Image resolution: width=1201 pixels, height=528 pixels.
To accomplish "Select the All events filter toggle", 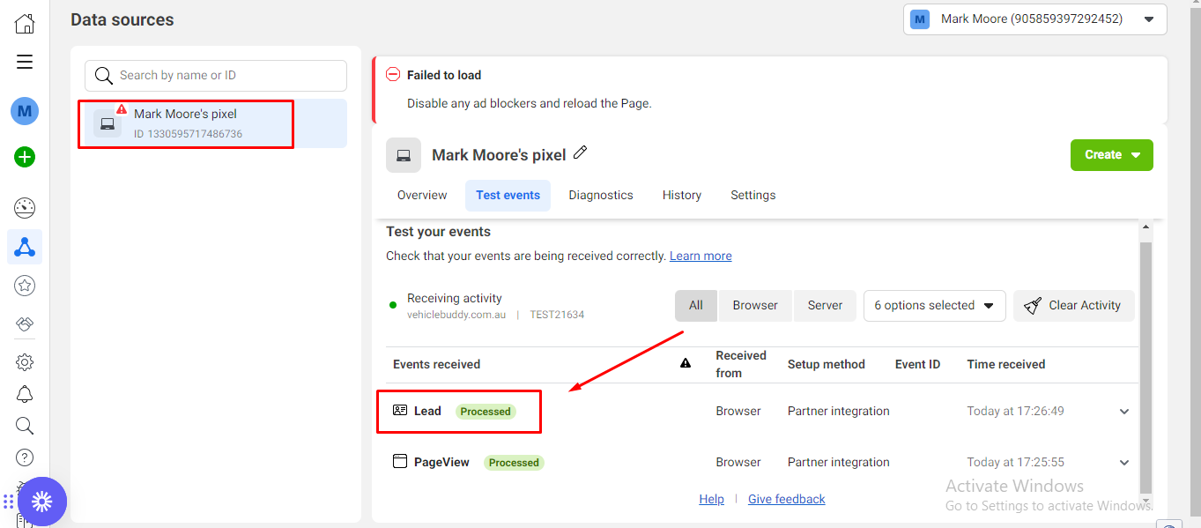I will [696, 306].
